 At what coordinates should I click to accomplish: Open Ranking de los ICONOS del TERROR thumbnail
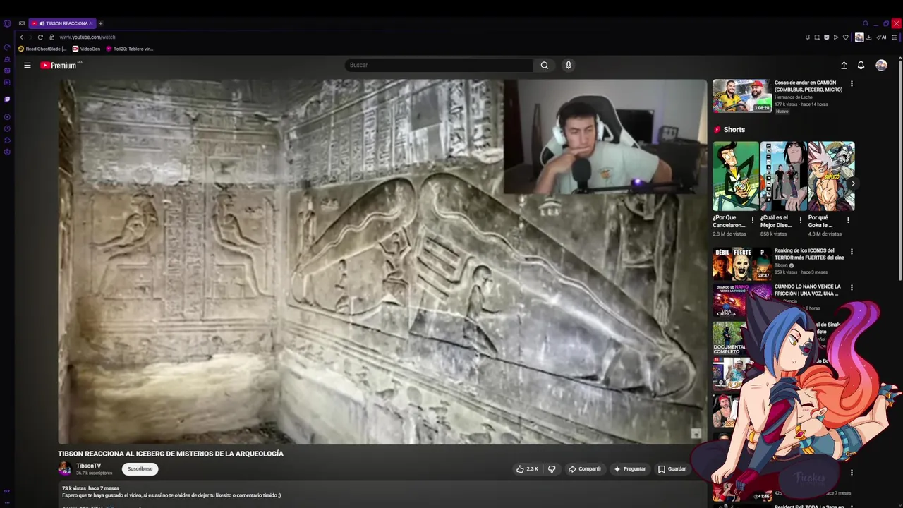coord(741,264)
